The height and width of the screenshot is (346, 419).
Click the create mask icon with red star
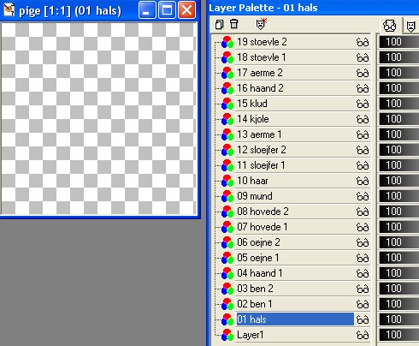pyautogui.click(x=261, y=24)
